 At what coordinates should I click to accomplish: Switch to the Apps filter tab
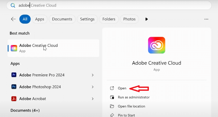click(40, 19)
